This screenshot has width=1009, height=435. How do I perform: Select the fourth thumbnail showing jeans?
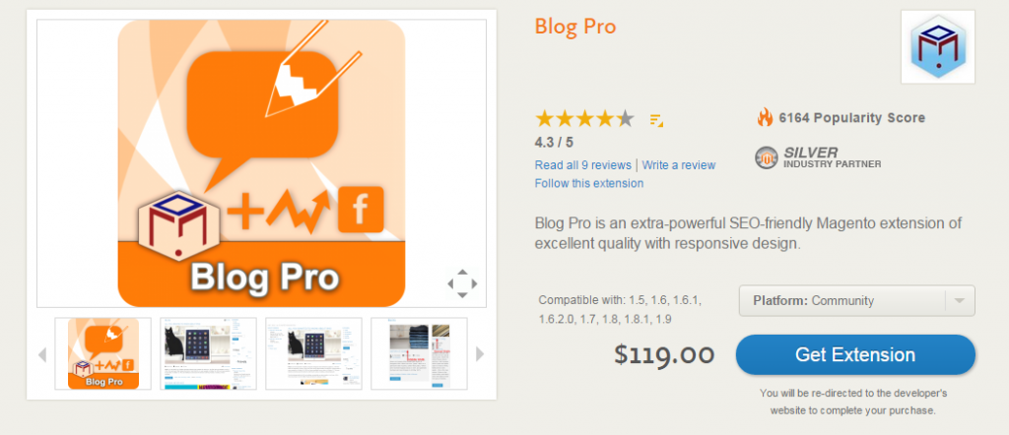click(419, 353)
